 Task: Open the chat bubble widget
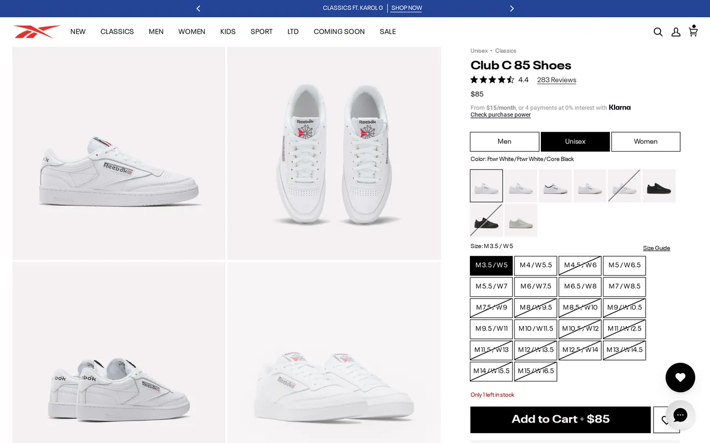pos(680,415)
